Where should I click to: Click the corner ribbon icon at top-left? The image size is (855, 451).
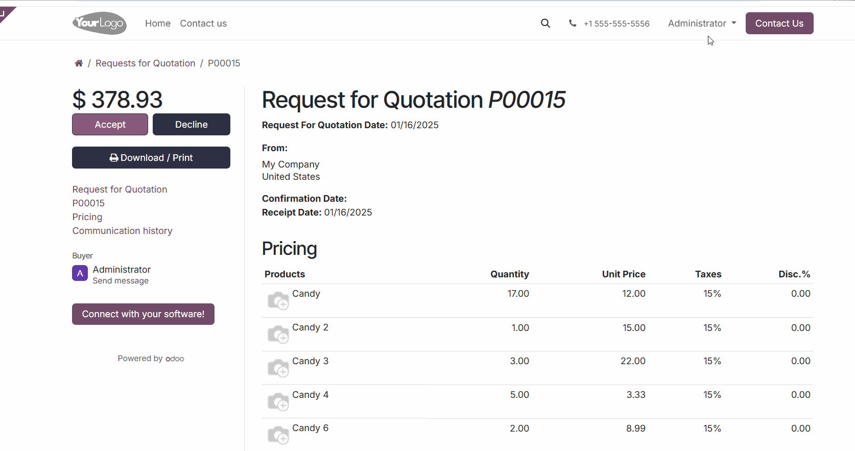6,13
